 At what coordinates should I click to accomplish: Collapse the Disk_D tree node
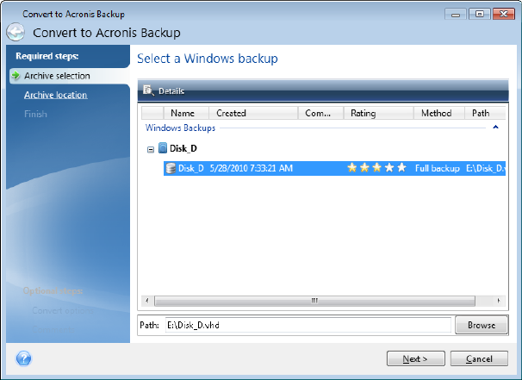(x=151, y=150)
